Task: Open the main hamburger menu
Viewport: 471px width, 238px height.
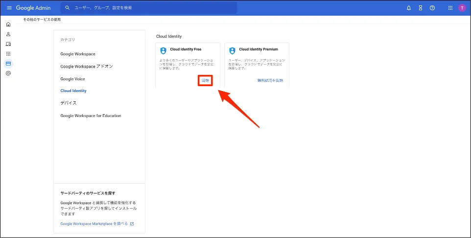Action: pyautogui.click(x=9, y=8)
